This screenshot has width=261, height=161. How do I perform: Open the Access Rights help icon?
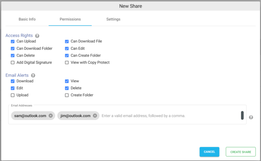[37, 36]
